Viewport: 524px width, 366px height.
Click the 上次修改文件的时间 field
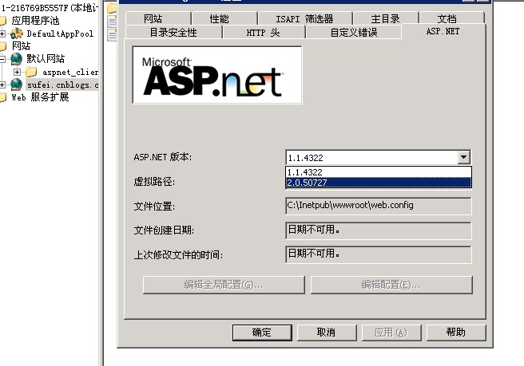coord(379,255)
